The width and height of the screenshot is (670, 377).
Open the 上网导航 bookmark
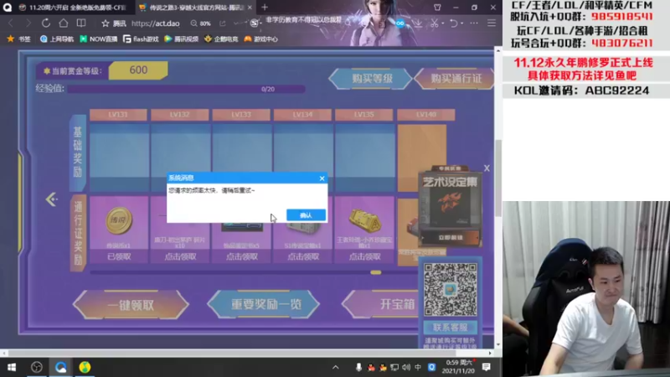[57, 39]
